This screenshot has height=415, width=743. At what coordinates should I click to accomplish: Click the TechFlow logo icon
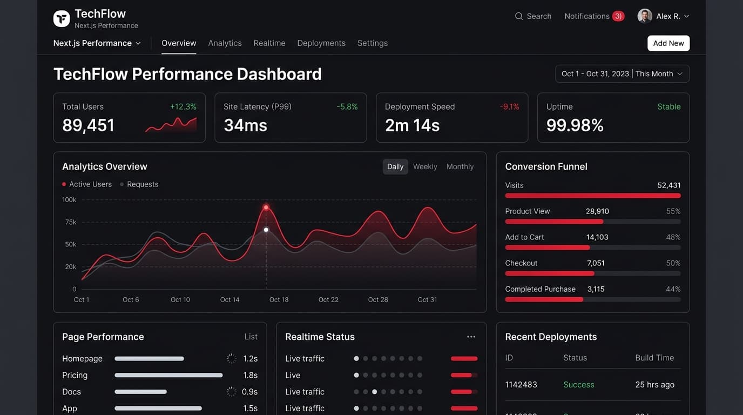[62, 18]
